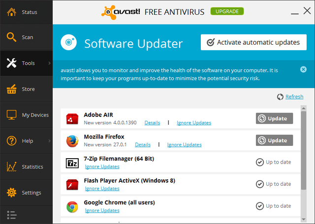Update Adobe AIR

274,118
